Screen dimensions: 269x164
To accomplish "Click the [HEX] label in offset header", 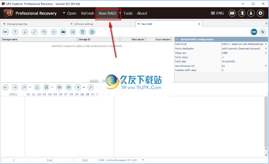I will click(x=13, y=94).
